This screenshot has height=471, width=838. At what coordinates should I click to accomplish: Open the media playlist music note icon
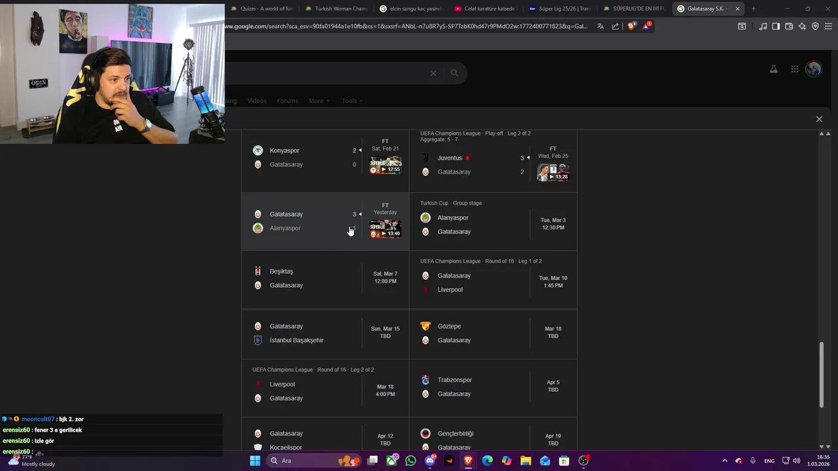(x=763, y=26)
